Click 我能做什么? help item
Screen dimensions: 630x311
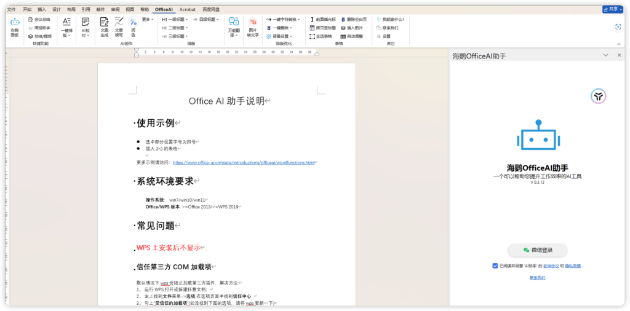390,19
